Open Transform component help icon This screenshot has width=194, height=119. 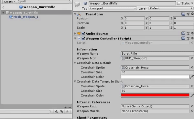point(183,14)
